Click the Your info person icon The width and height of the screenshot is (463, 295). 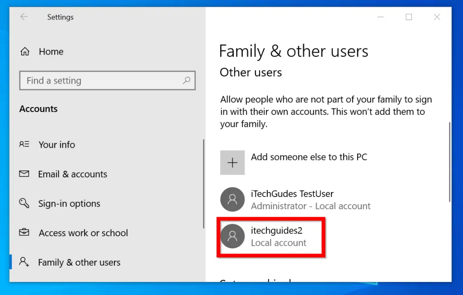(24, 145)
